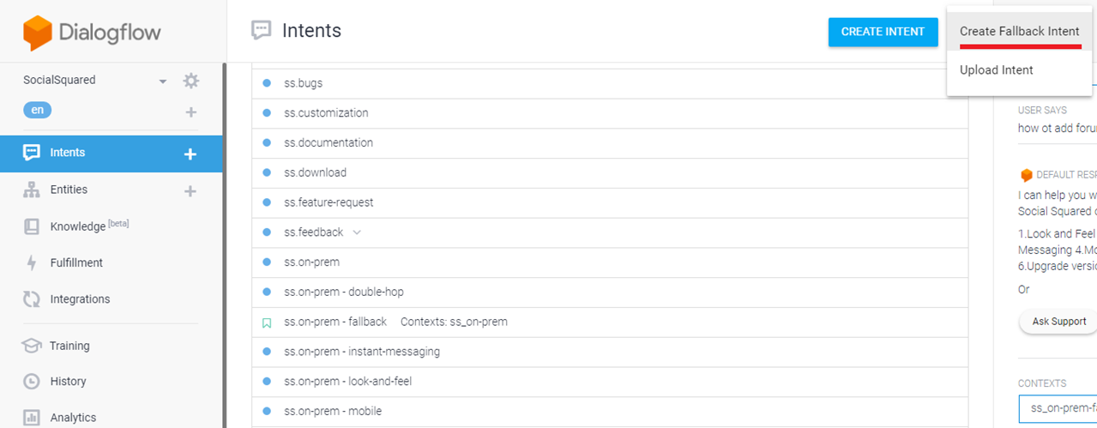Expand ss.feedback follow-up intents chevron
Screen dimensions: 1097x428
tap(357, 232)
